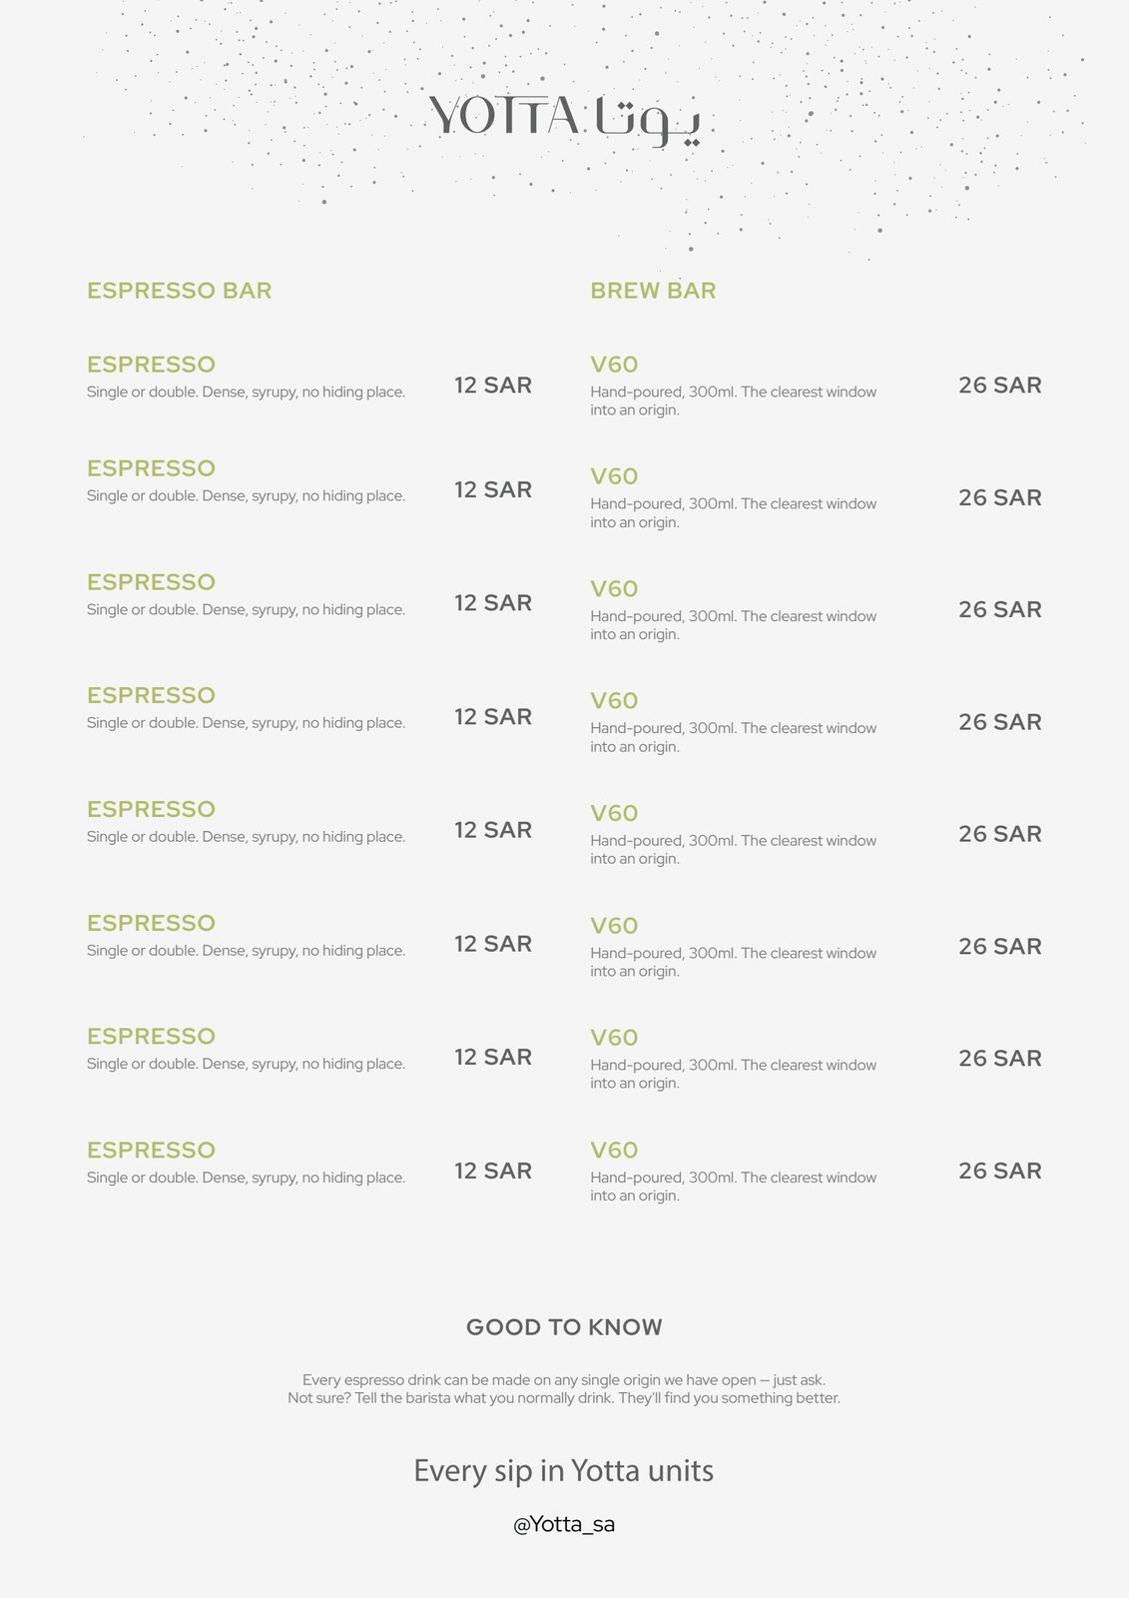
Task: Click the 'Every sip in Yotta units' tagline
Action: point(564,1471)
